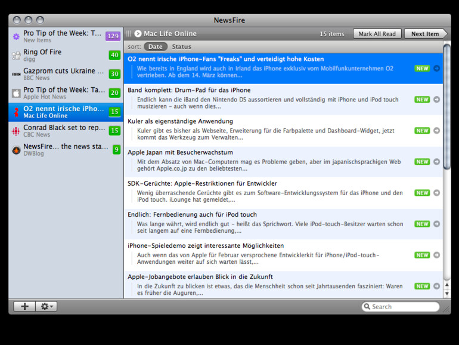The width and height of the screenshot is (459, 345).
Task: Select Ring Of Fire digg feed
Action: (x=66, y=55)
